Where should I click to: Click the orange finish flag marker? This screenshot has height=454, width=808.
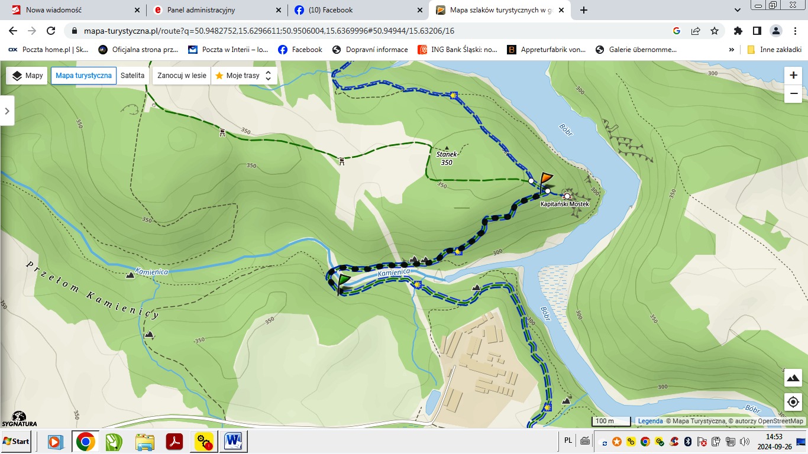(x=545, y=179)
